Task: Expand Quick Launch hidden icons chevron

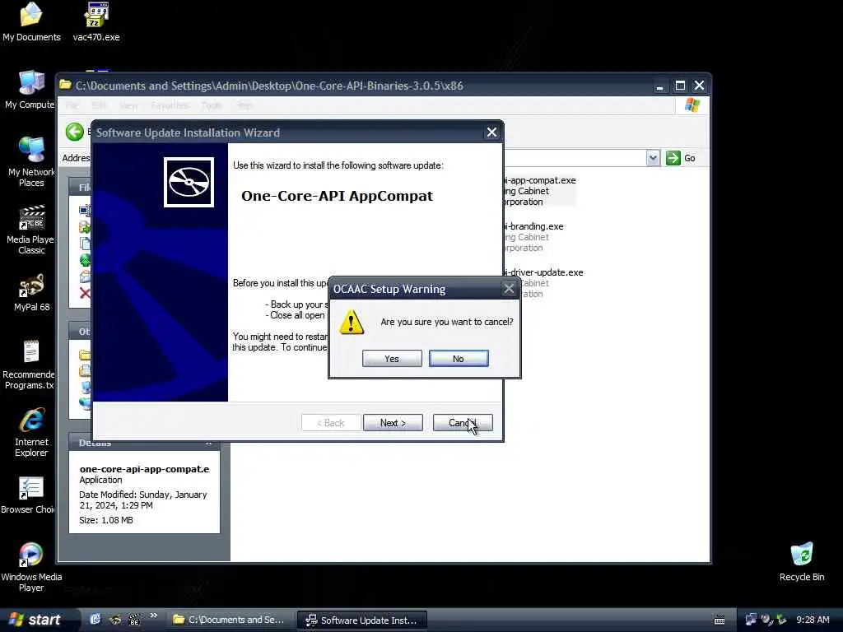Action: click(154, 616)
